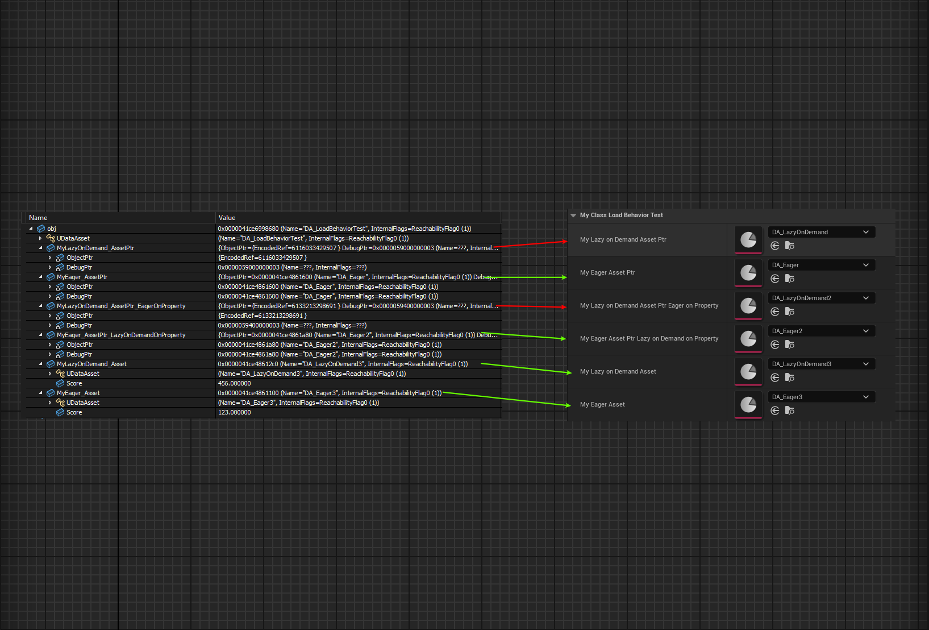The image size is (929, 630).
Task: Click Use Selected Asset arrow for DA_Eager2
Action: coord(774,345)
